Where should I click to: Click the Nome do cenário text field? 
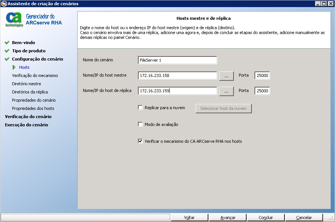coord(177,60)
